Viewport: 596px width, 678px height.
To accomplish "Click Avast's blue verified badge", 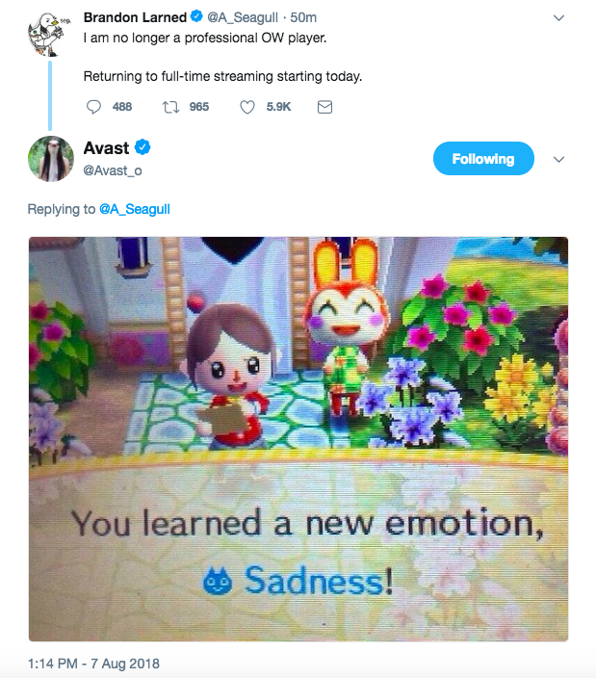I will click(x=143, y=147).
